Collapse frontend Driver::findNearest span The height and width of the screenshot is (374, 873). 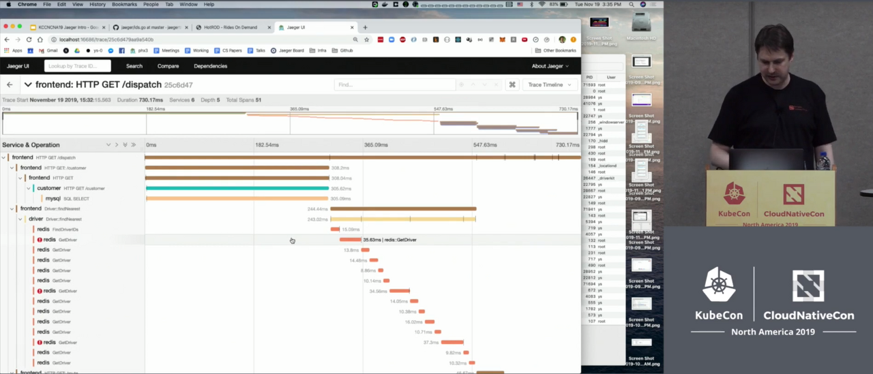point(12,208)
